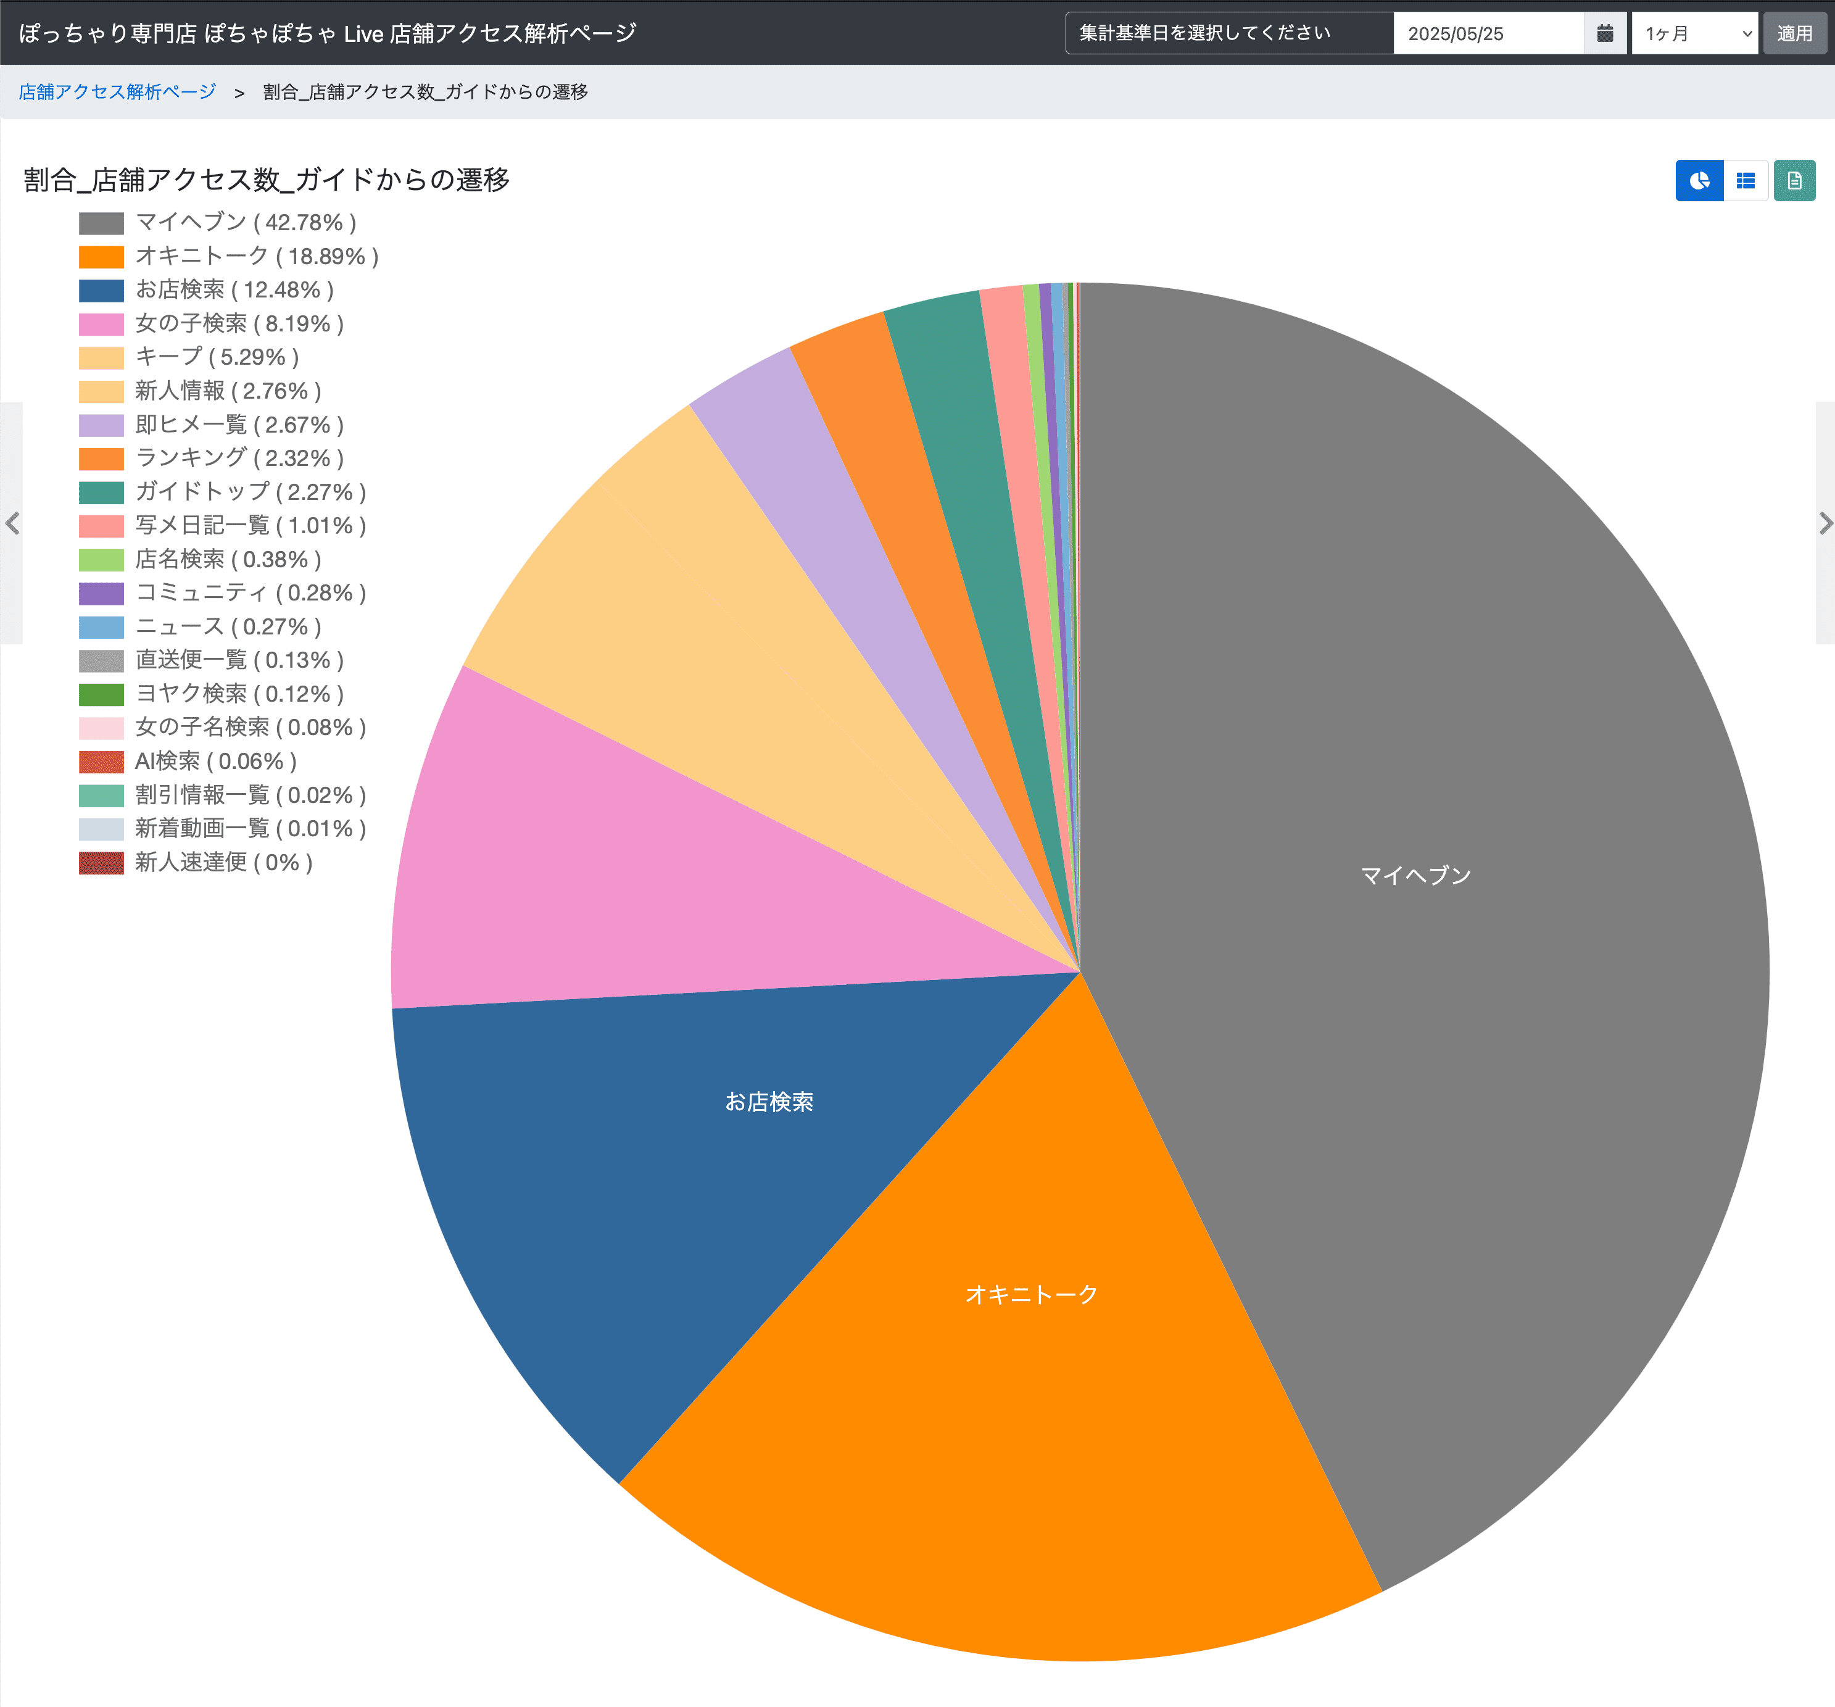This screenshot has height=1707, width=1835.
Task: Toggle 女の子検索 legend swatch
Action: click(x=102, y=324)
